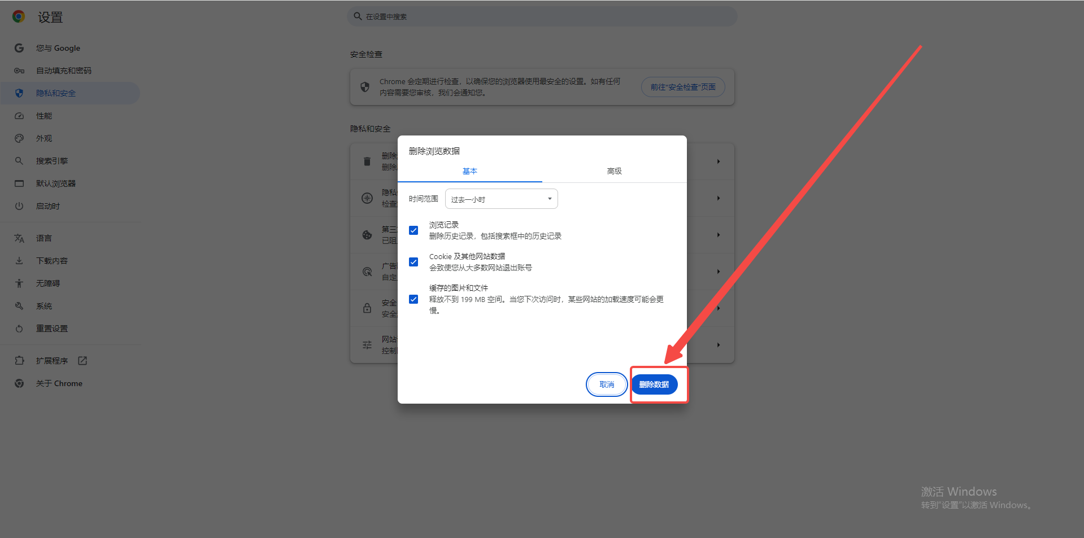Image resolution: width=1084 pixels, height=538 pixels.
Task: Select 隐私和安全 in the sidebar
Action: [x=70, y=93]
